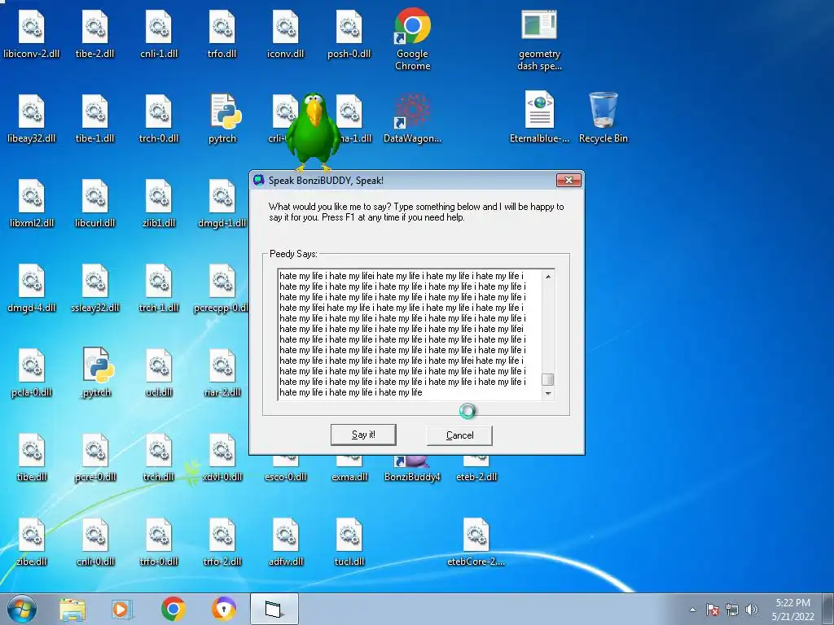Select the cnli-0.dll file icon
The image size is (834, 625).
[x=95, y=541]
